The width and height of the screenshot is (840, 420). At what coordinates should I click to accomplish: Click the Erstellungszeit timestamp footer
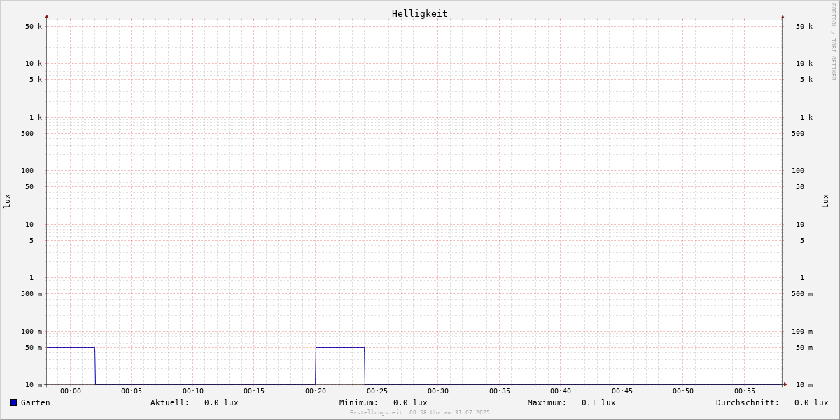click(x=420, y=413)
